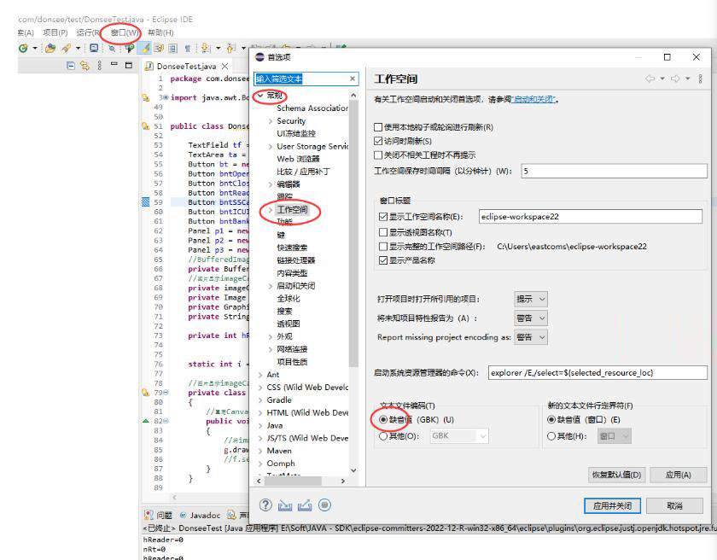Click the import preferences icon
The width and height of the screenshot is (717, 560).
pyautogui.click(x=285, y=505)
